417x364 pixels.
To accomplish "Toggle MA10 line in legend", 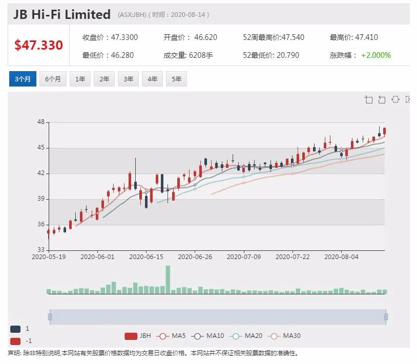I will tap(207, 336).
